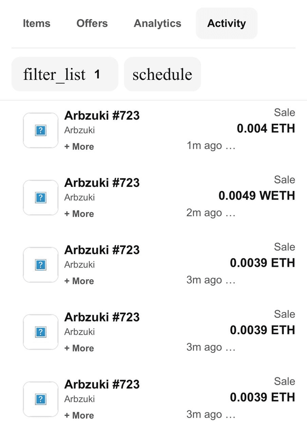The height and width of the screenshot is (435, 307).
Task: Open the schedule time filter
Action: coord(162,74)
